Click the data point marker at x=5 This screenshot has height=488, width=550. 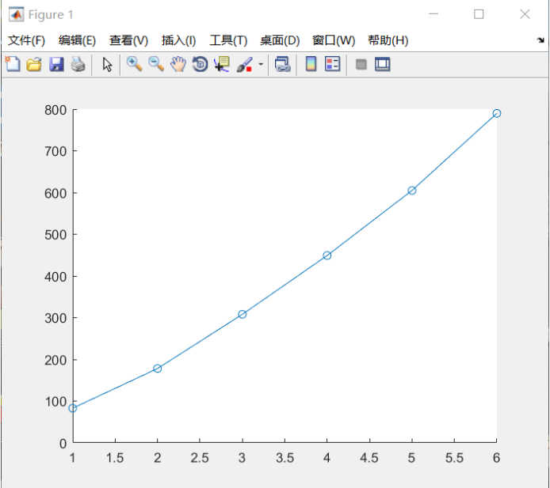click(x=412, y=191)
